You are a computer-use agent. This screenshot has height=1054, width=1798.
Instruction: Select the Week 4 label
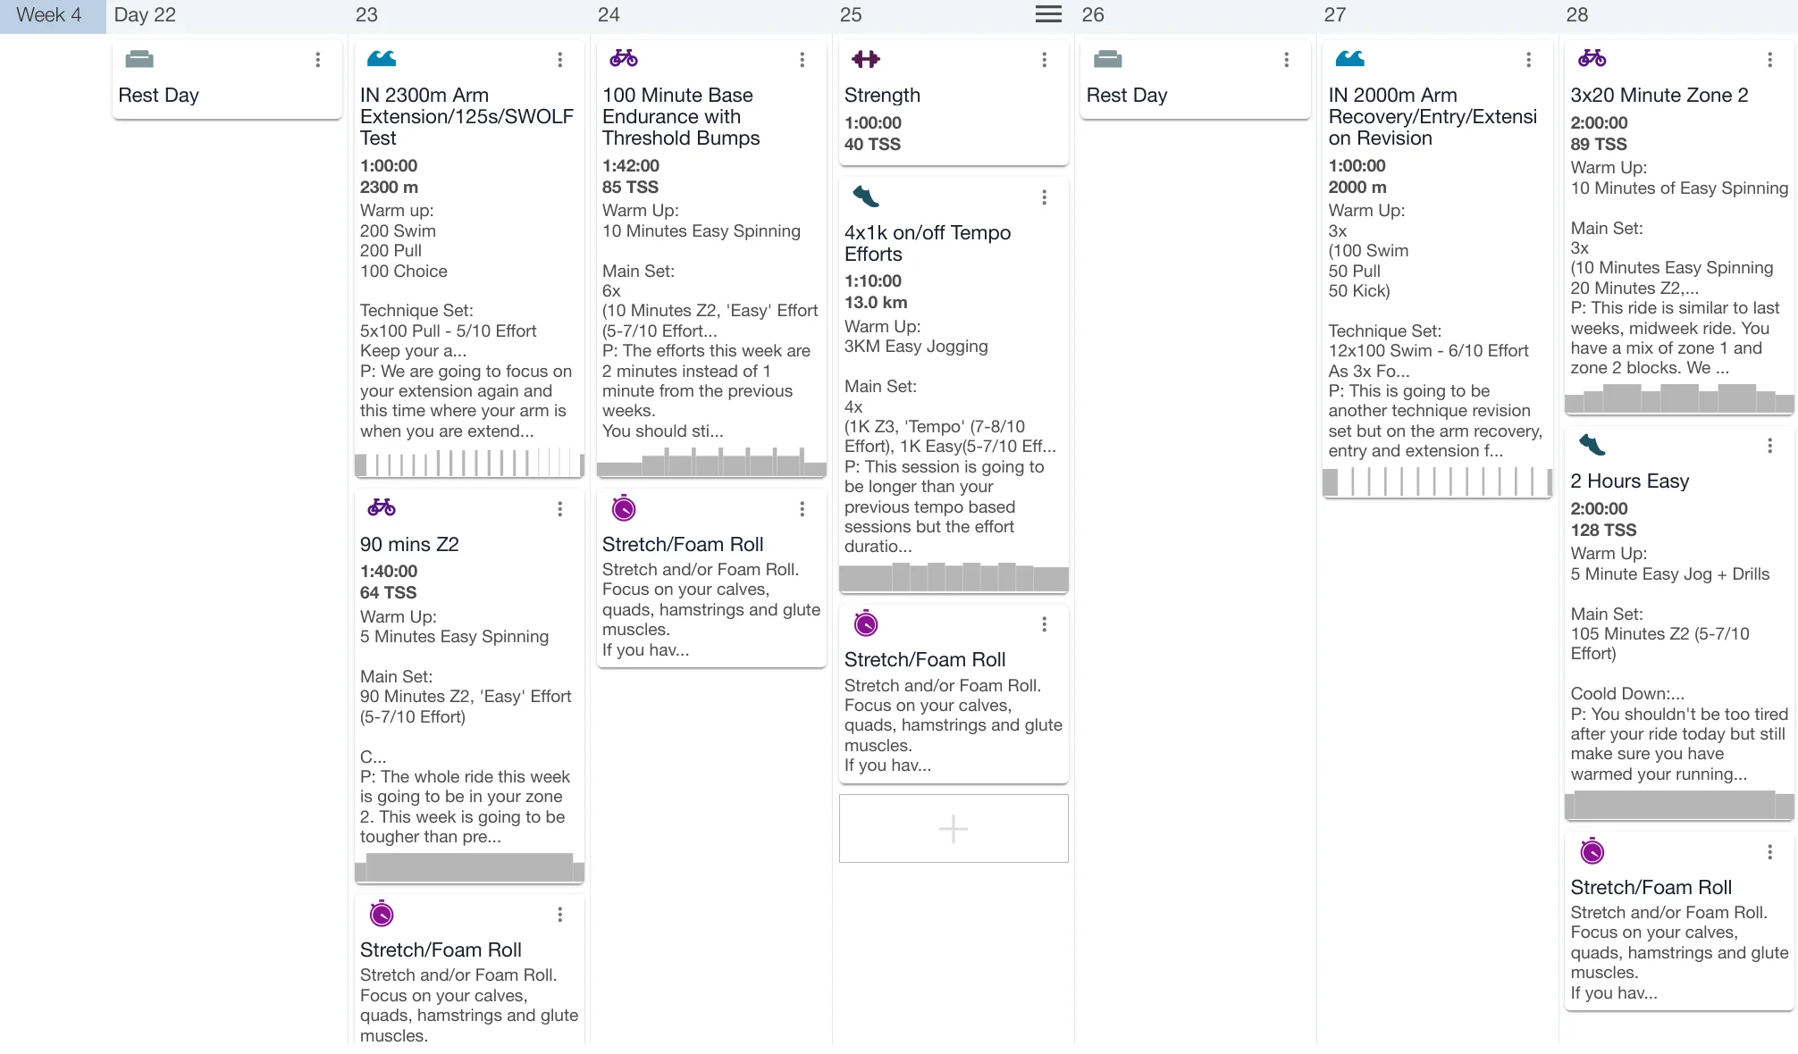(49, 15)
